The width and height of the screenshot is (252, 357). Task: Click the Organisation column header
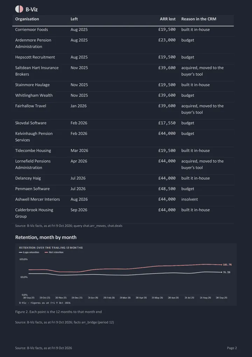point(27,19)
